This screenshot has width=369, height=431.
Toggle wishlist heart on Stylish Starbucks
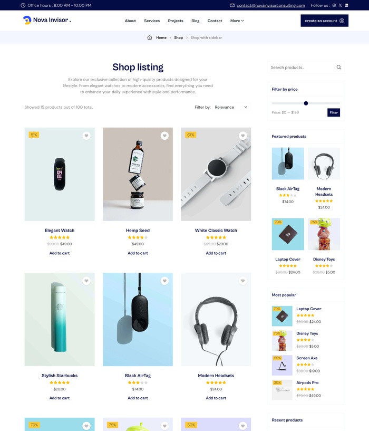click(x=86, y=281)
